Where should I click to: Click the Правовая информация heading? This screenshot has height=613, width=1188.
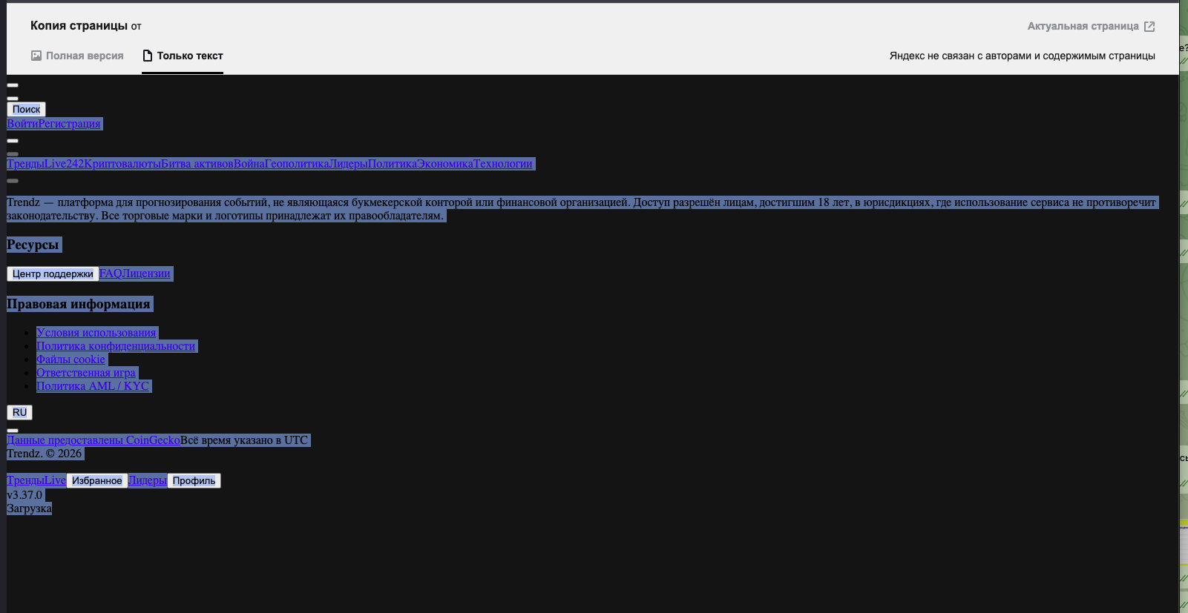[x=79, y=304]
